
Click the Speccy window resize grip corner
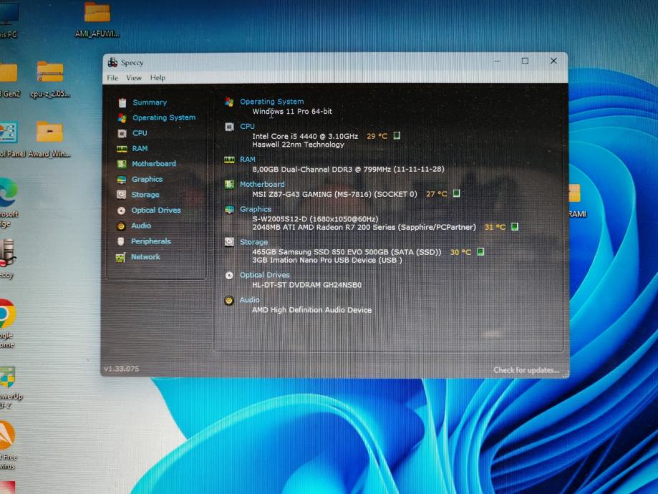[x=566, y=374]
